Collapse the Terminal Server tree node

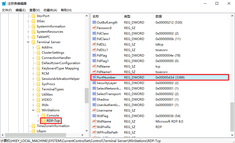(28, 42)
